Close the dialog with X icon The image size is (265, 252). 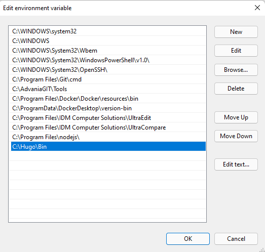click(257, 8)
